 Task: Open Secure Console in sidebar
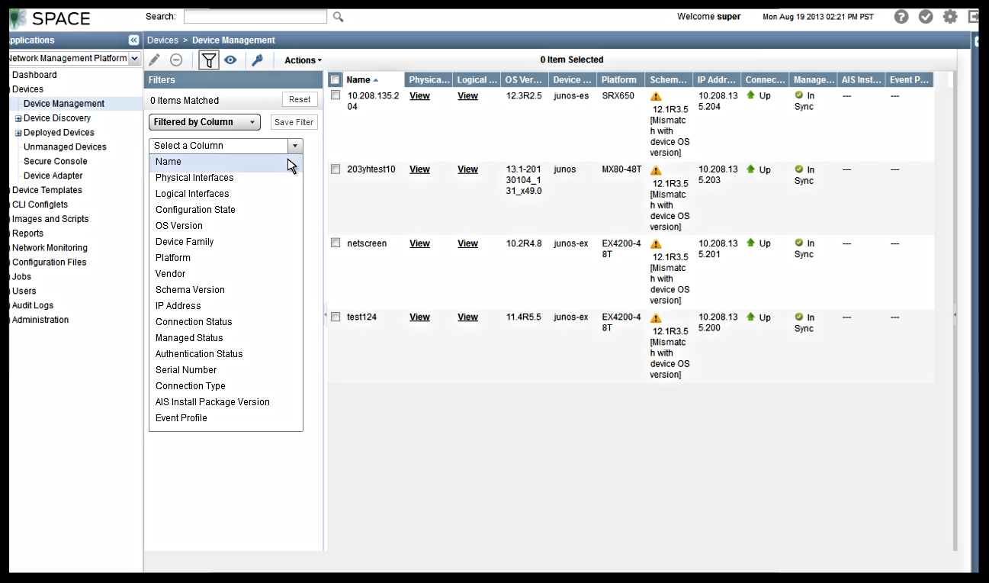click(55, 162)
